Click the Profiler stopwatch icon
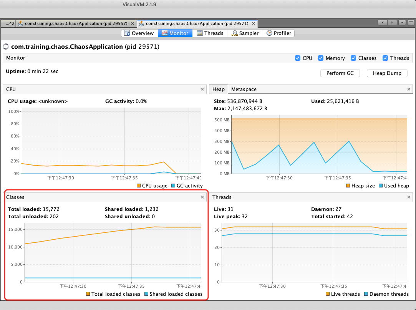 tap(269, 33)
